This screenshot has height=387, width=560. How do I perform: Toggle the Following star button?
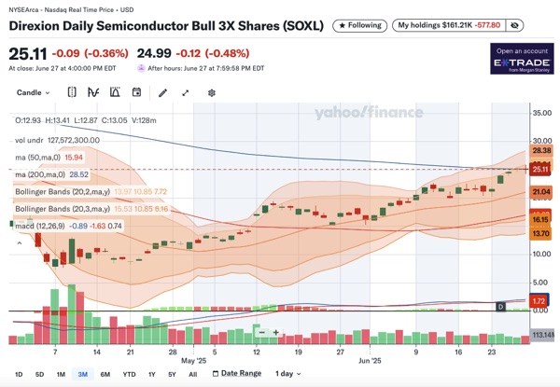tap(357, 25)
